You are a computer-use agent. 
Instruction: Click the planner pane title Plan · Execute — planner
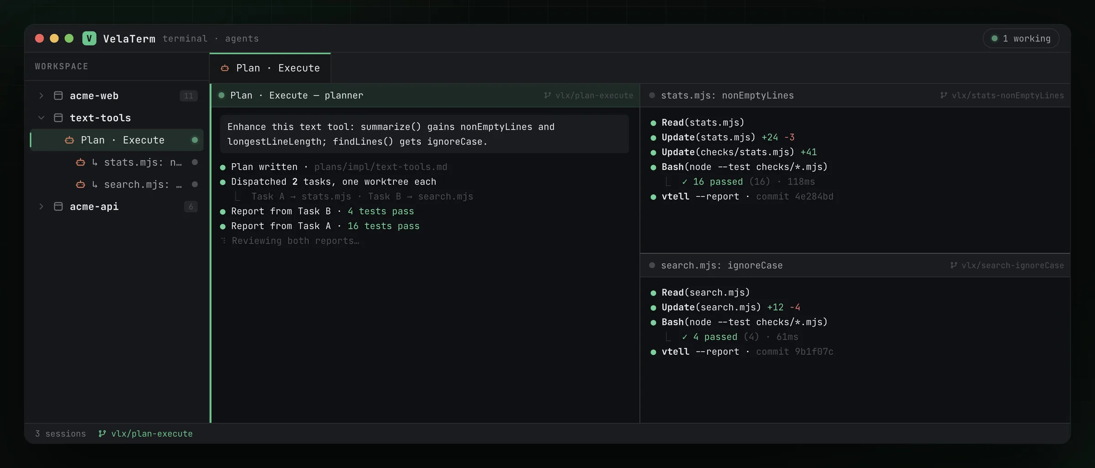coord(297,95)
